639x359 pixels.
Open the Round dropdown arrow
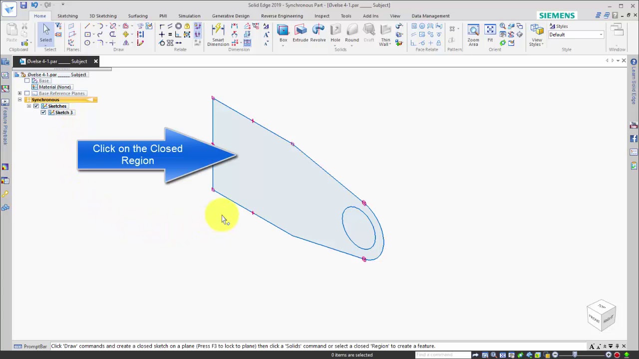[x=352, y=45]
